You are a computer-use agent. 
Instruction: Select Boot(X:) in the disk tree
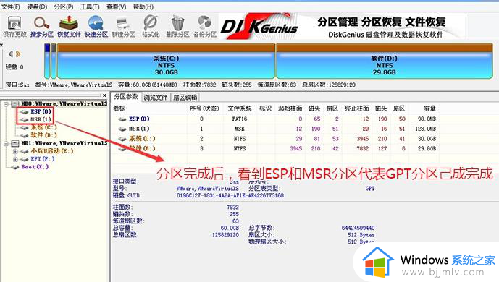click(35, 167)
